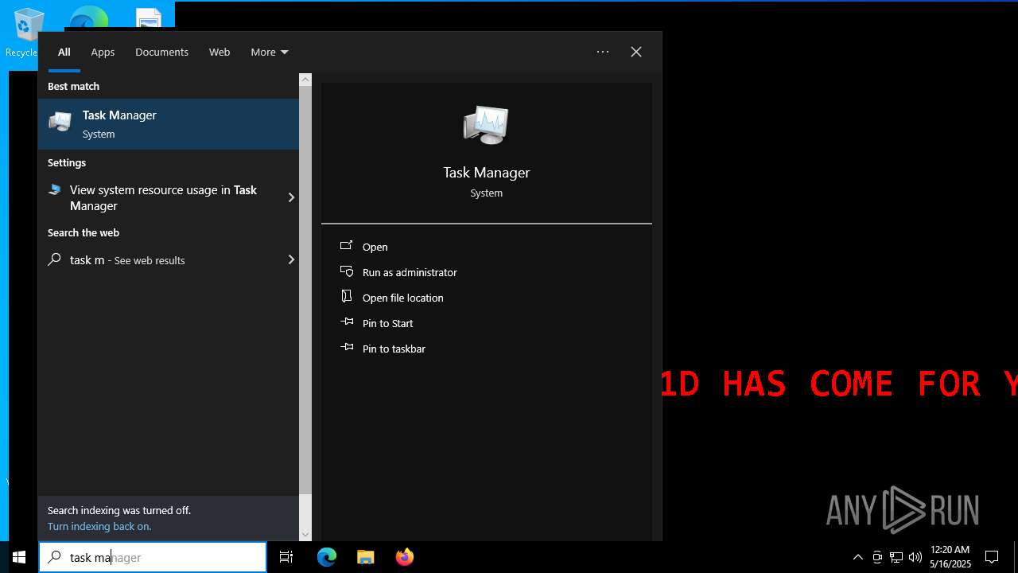Click the results list scrollbar track
The width and height of the screenshot is (1018, 573).
point(305,511)
